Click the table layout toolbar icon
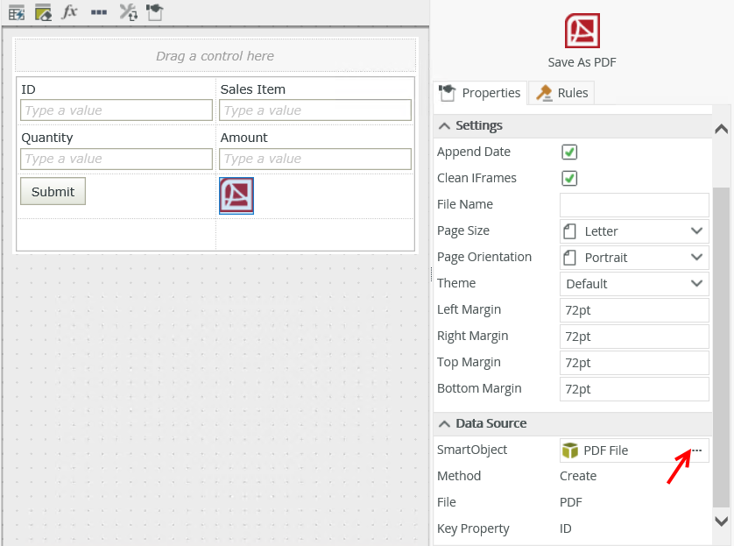The width and height of the screenshot is (734, 546). pyautogui.click(x=17, y=12)
